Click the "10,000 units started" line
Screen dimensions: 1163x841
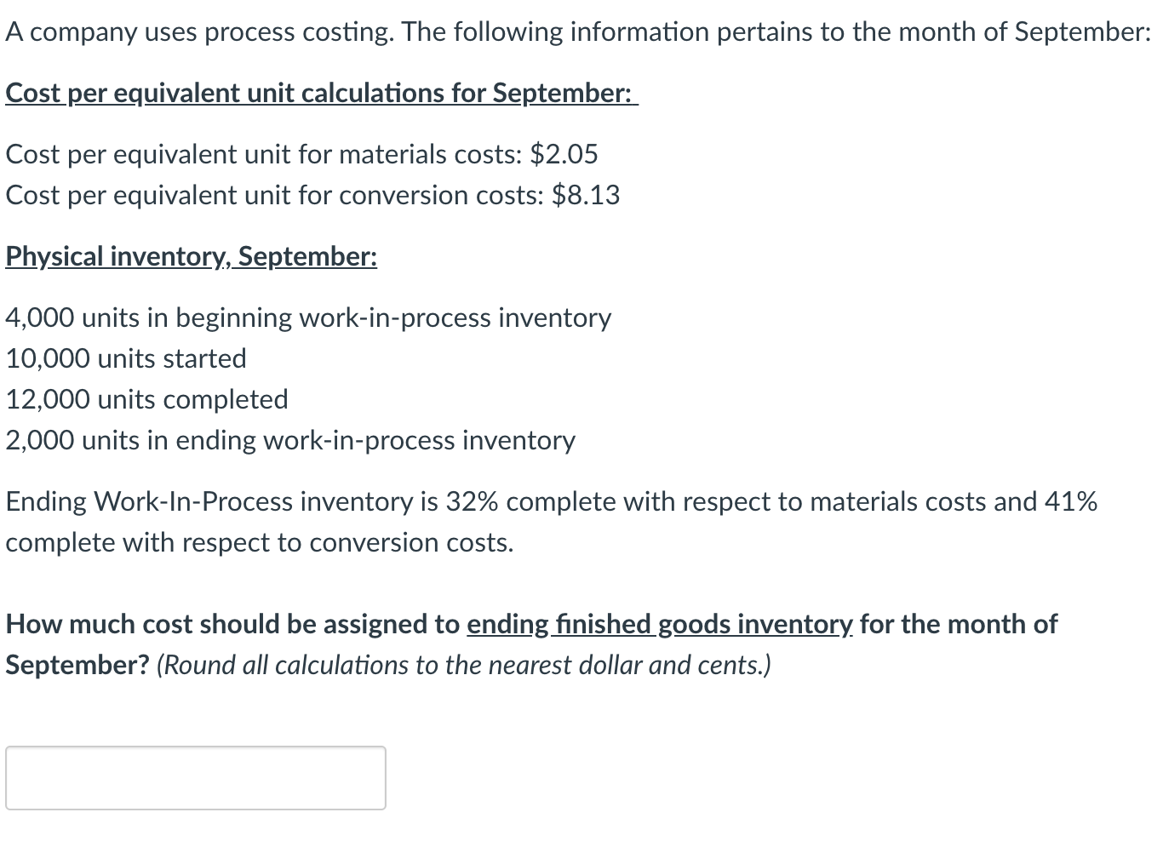tap(126, 358)
